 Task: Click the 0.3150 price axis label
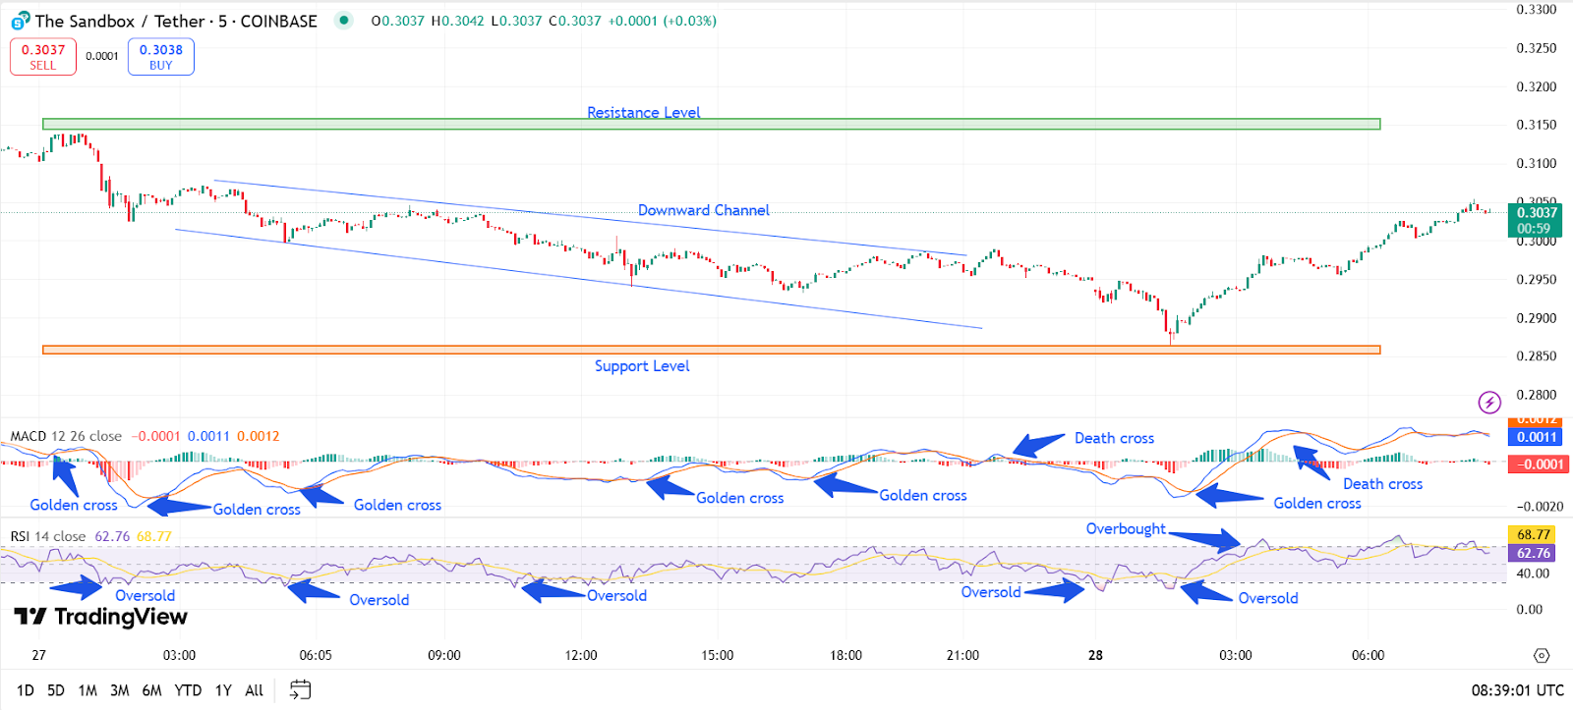click(1537, 125)
